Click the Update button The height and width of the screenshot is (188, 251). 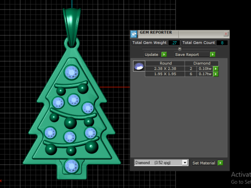click(x=153, y=54)
